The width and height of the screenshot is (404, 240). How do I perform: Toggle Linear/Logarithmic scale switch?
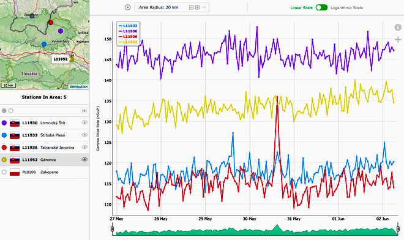click(x=321, y=7)
